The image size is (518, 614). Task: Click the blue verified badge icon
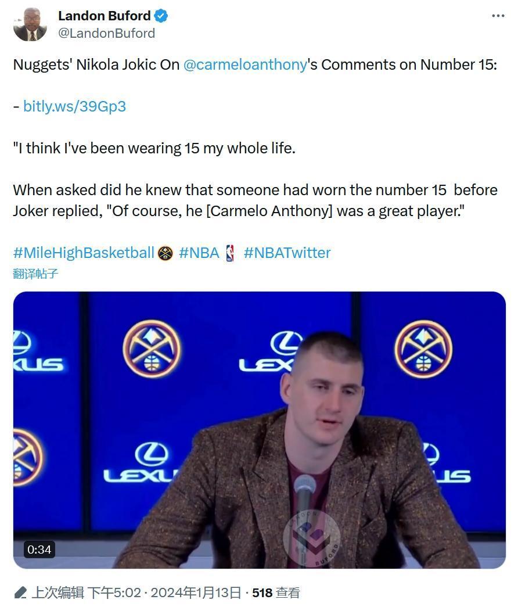point(161,16)
